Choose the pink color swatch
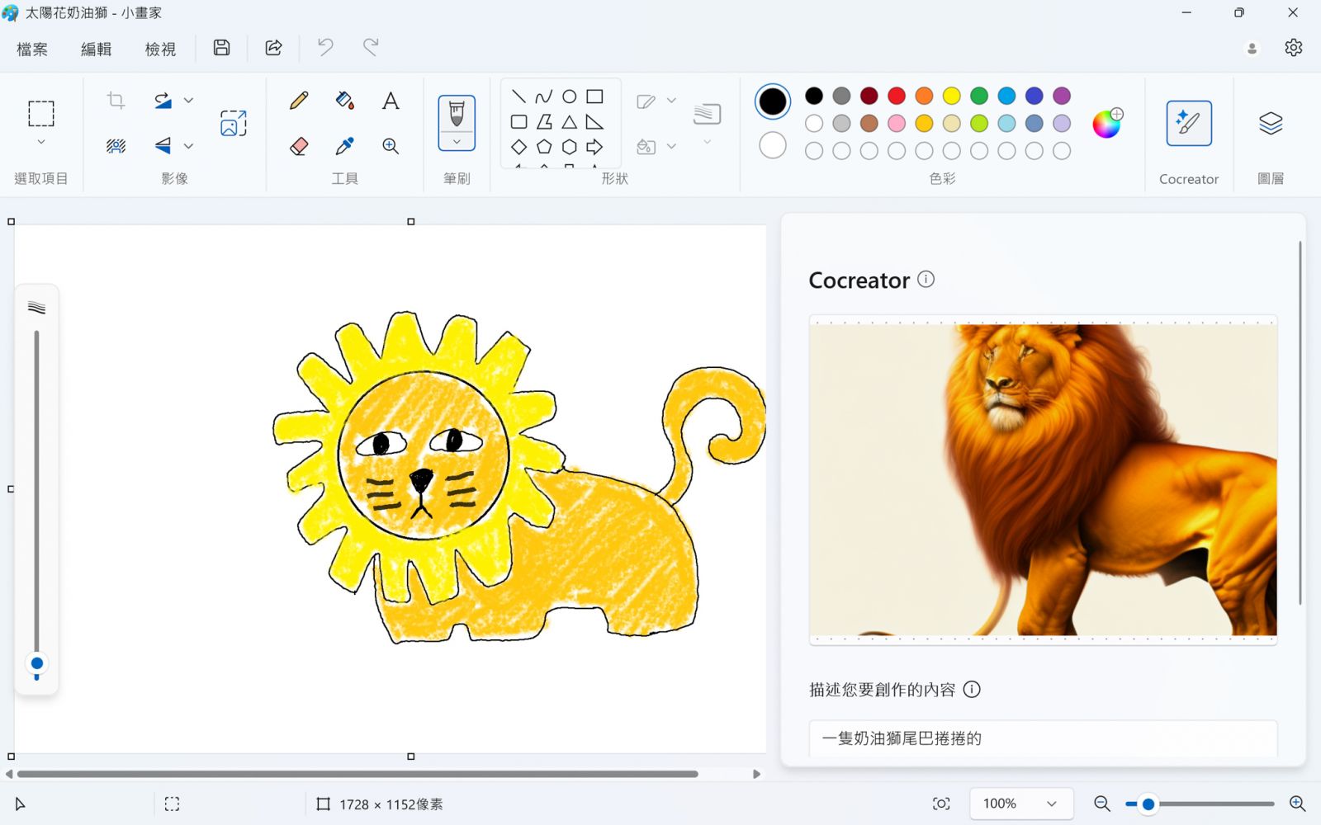Image resolution: width=1321 pixels, height=825 pixels. coord(897,123)
